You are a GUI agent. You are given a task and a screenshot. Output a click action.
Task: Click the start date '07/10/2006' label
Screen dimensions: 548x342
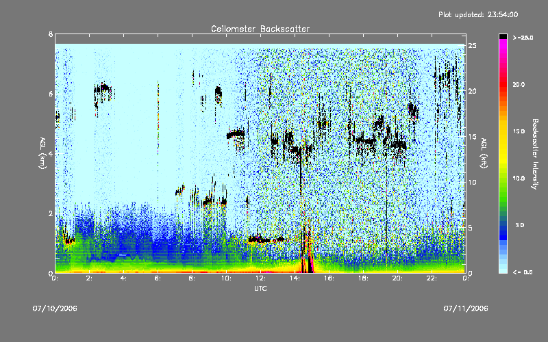point(55,308)
